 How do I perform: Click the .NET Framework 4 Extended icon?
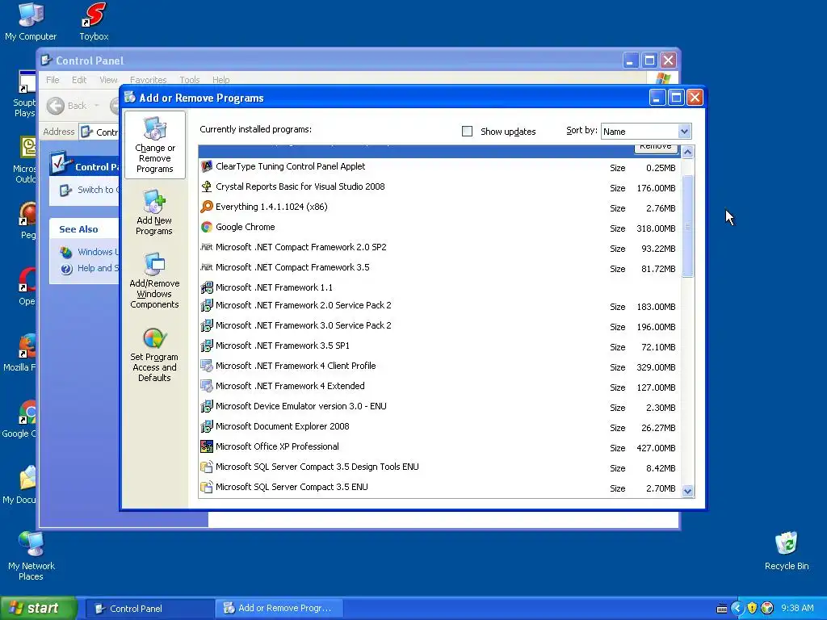coord(207,386)
